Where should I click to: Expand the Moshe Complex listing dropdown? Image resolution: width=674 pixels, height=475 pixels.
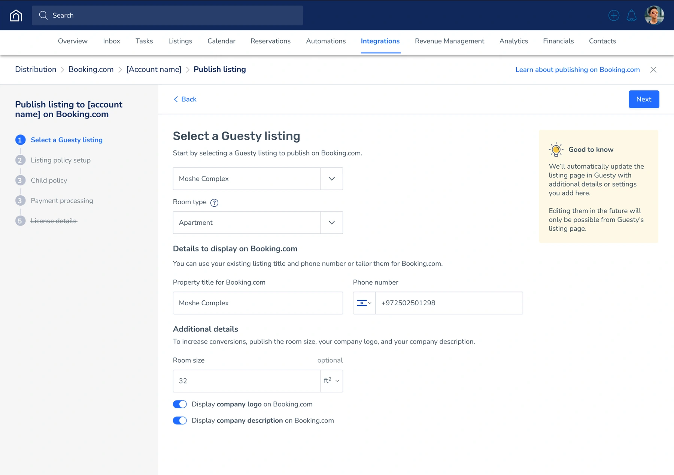coord(332,179)
